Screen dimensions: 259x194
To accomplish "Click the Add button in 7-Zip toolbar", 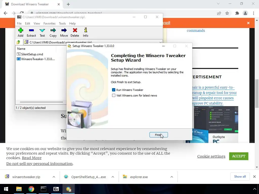I will 20,33.
